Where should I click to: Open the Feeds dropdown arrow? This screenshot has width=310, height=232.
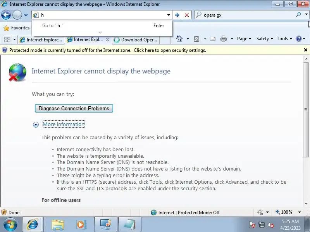coord(205,39)
